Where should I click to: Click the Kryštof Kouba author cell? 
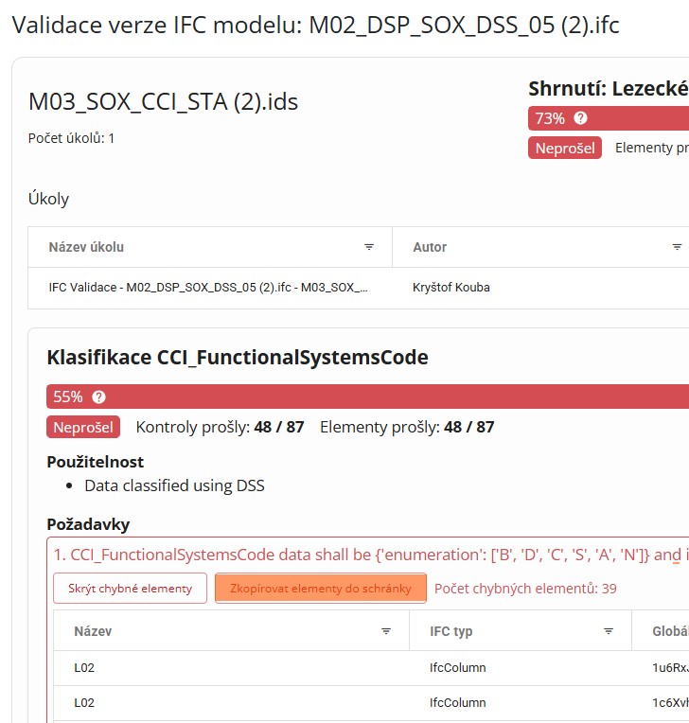(451, 287)
